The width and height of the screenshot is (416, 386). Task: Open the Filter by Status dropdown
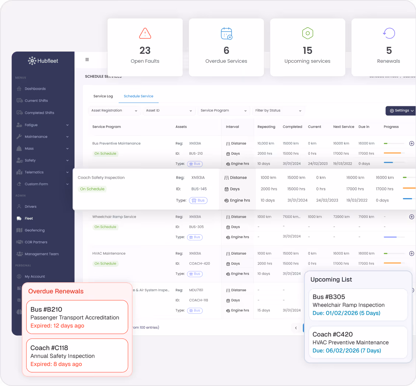click(x=278, y=110)
